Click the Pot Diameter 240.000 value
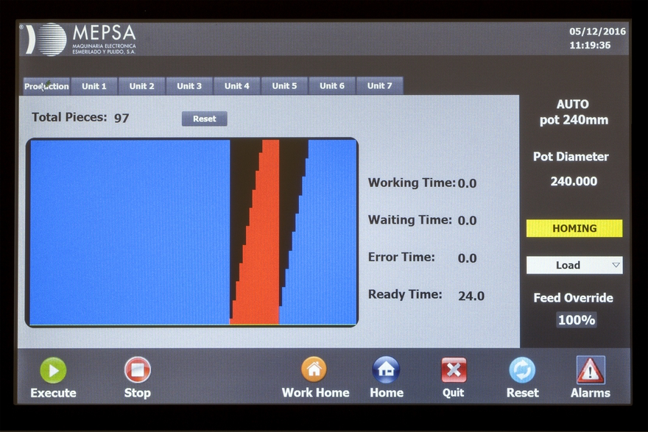This screenshot has width=648, height=432. tap(574, 182)
